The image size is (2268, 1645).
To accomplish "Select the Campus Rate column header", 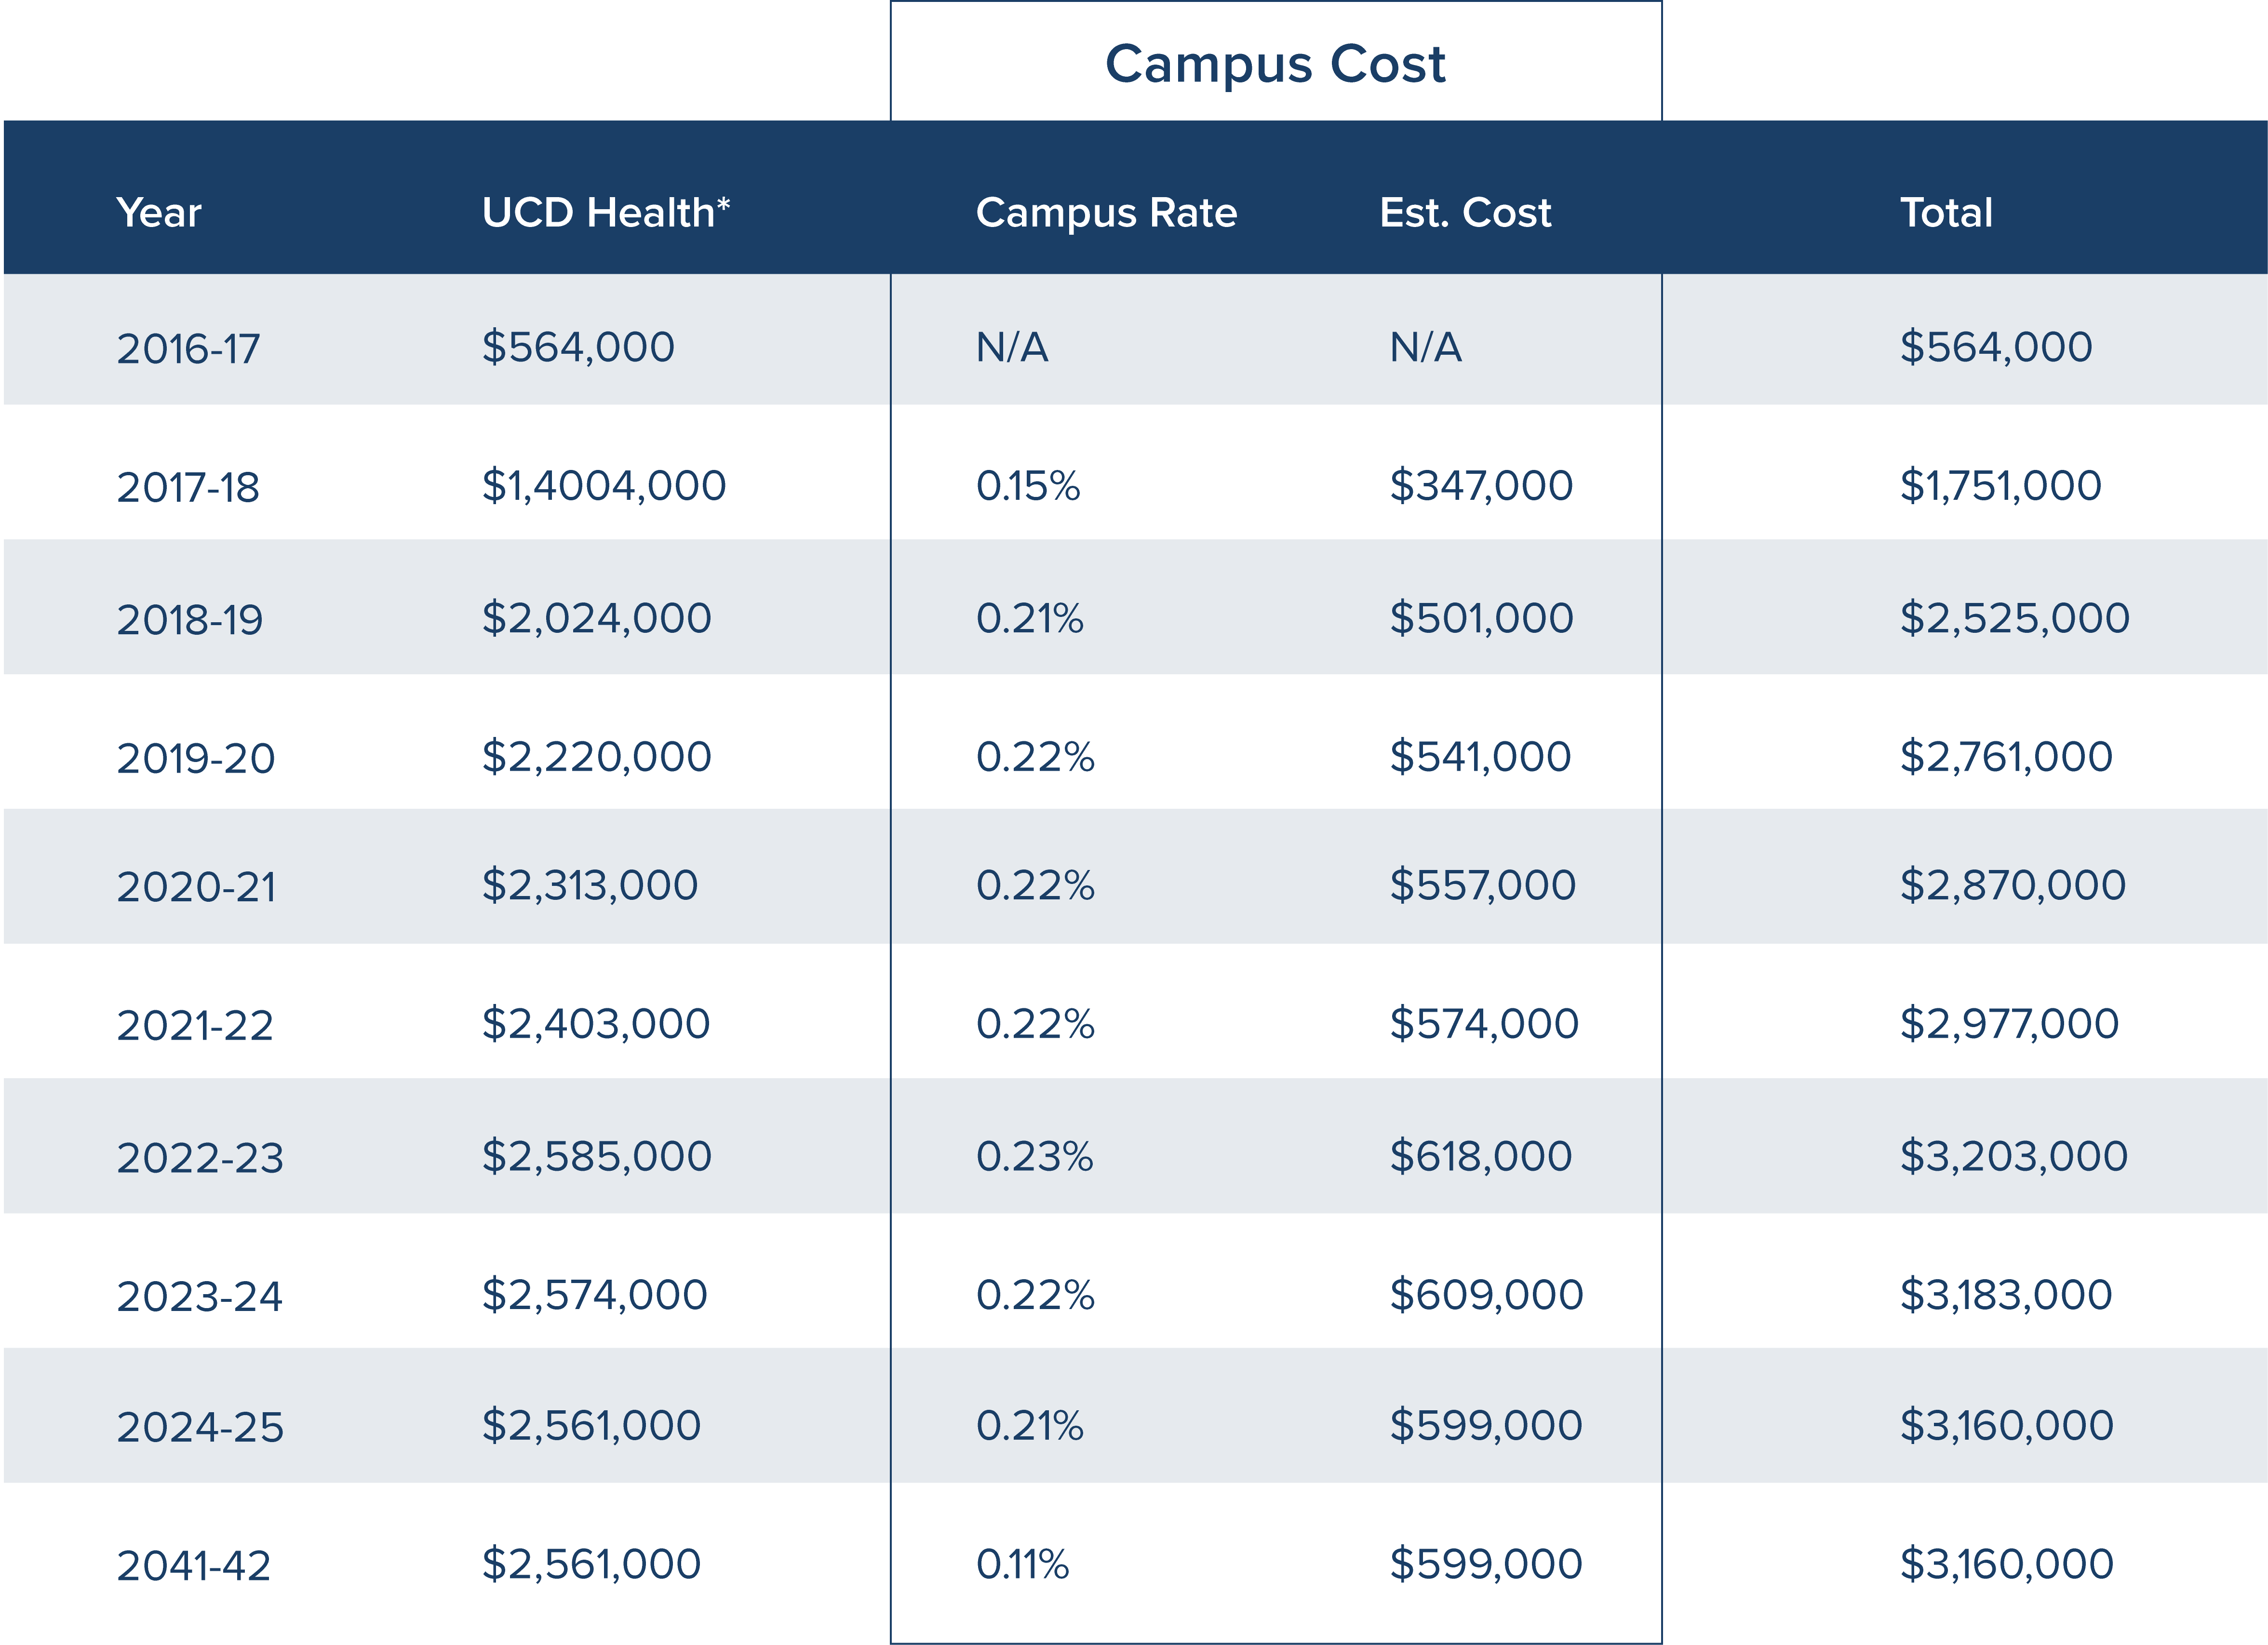I will click(x=1106, y=213).
